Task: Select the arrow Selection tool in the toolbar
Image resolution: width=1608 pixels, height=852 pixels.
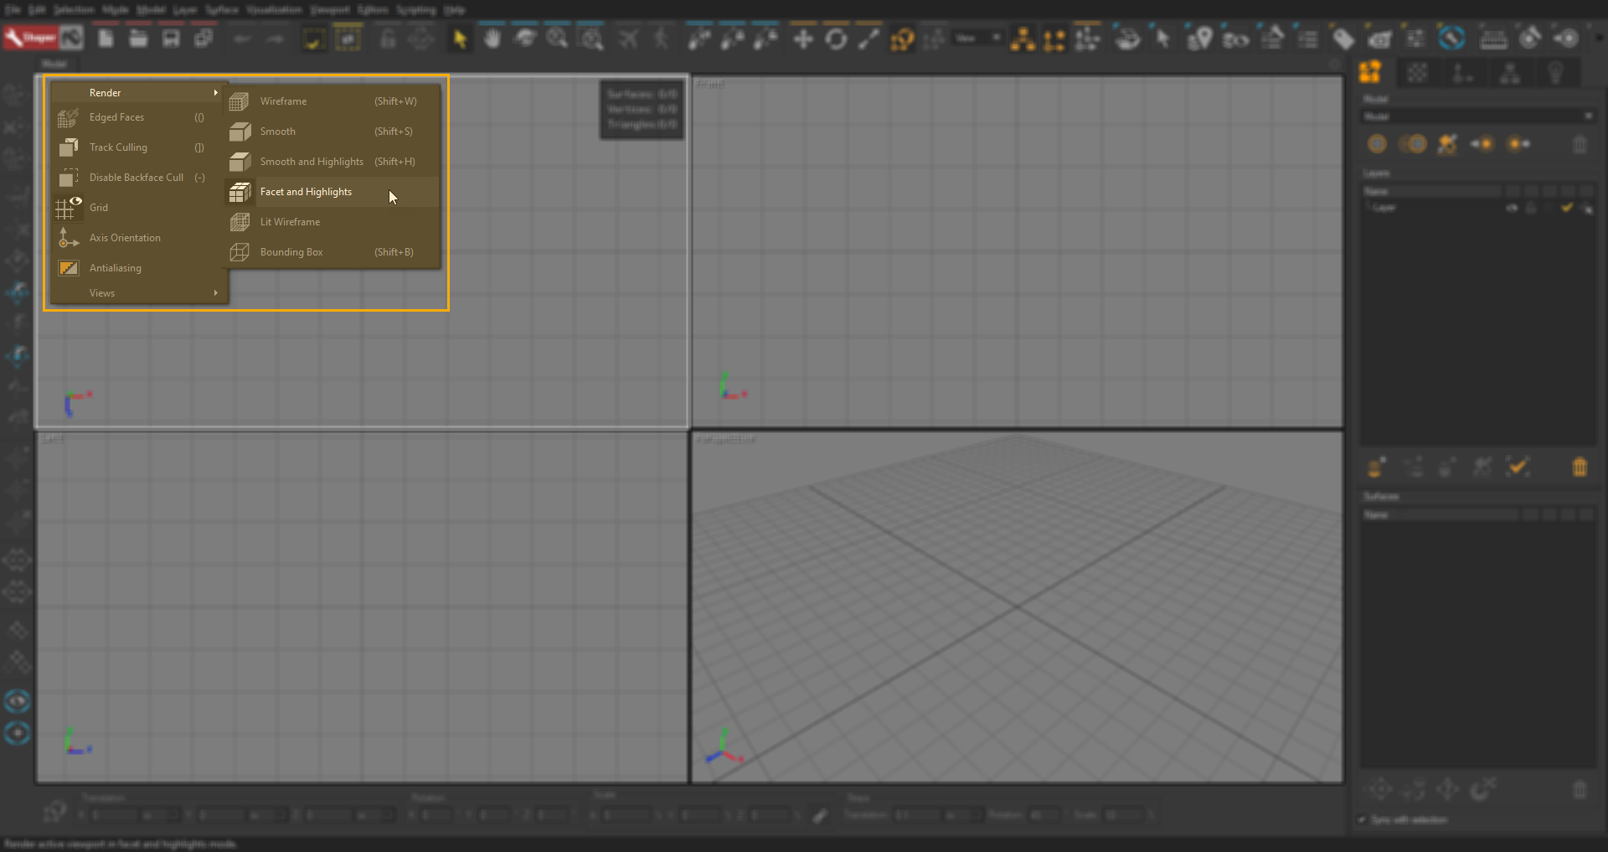Action: 458,38
